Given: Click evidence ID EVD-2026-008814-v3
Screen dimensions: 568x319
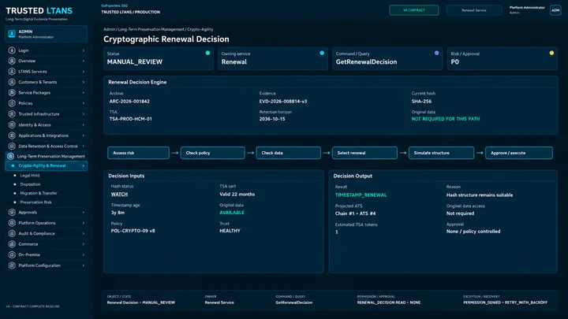Looking at the screenshot, I should click(283, 102).
